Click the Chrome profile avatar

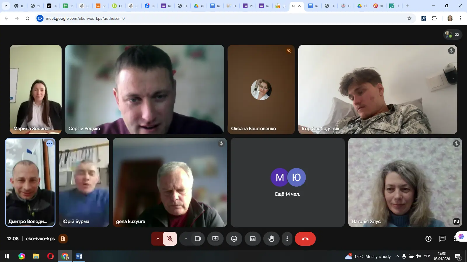click(450, 18)
